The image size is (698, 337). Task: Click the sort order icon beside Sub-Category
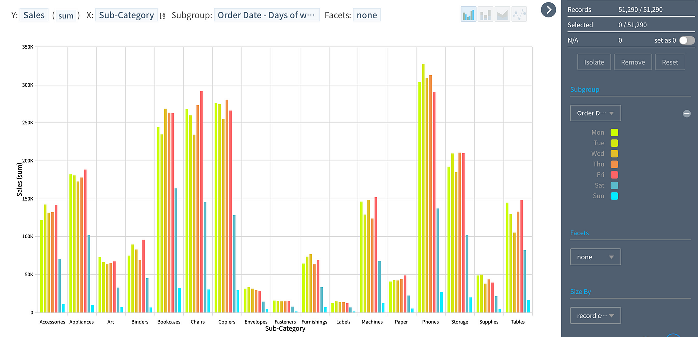pyautogui.click(x=162, y=16)
